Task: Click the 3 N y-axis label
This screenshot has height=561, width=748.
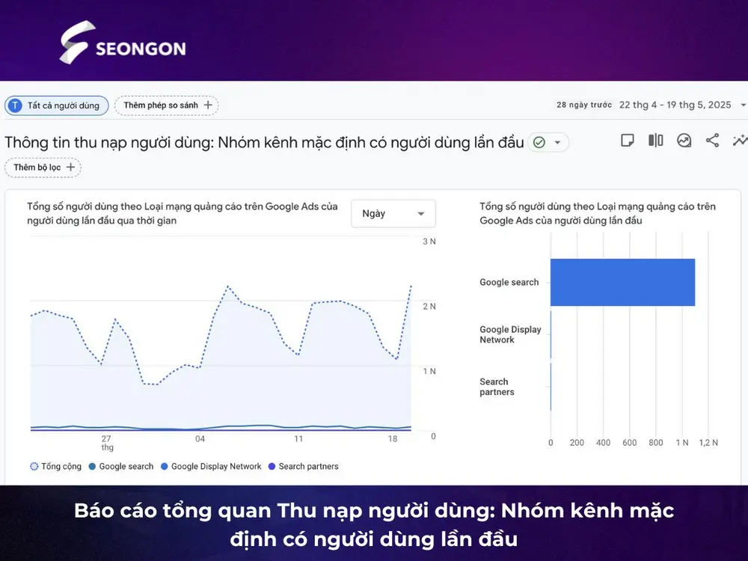Action: pos(429,242)
